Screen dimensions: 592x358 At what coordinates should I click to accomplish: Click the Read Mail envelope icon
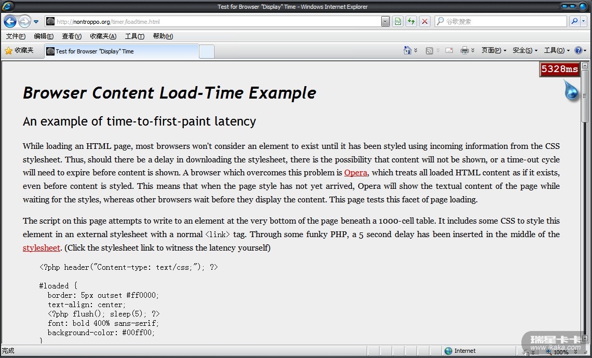(449, 50)
